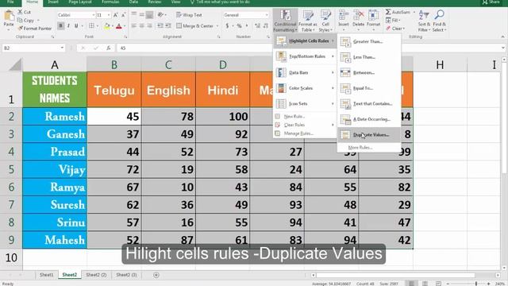508x286 pixels.
Task: Open the font name Calibri dropdown
Action: pos(94,15)
